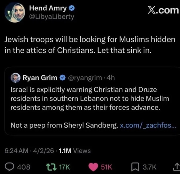Open the x.com/_zachfos... link
180x174 pixels.
pos(148,125)
